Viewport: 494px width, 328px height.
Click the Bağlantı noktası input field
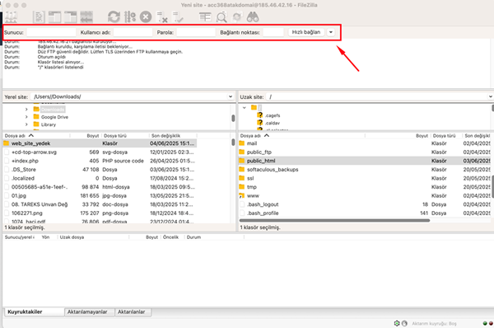[273, 32]
